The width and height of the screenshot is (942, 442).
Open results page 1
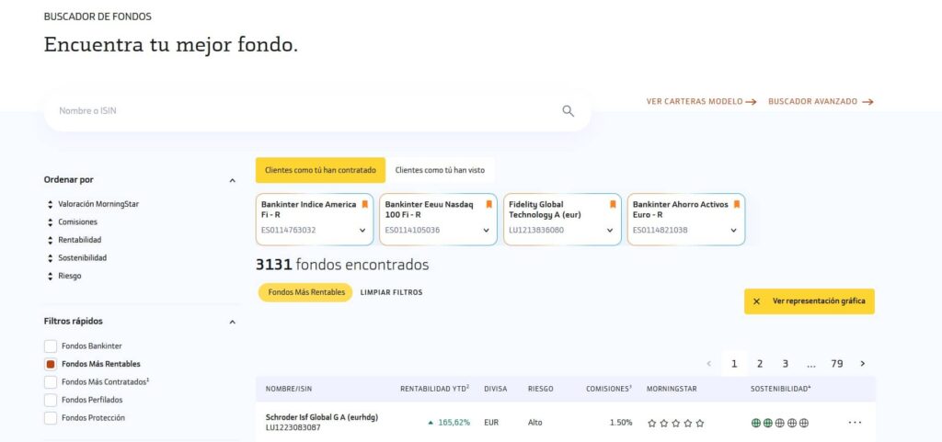734,364
